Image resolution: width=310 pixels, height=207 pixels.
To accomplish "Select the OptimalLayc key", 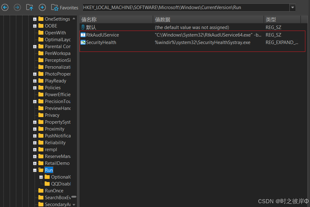I will (58, 40).
